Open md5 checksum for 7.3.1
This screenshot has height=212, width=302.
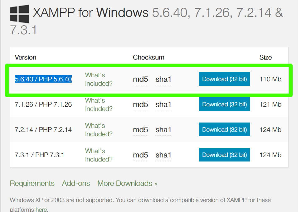click(140, 155)
